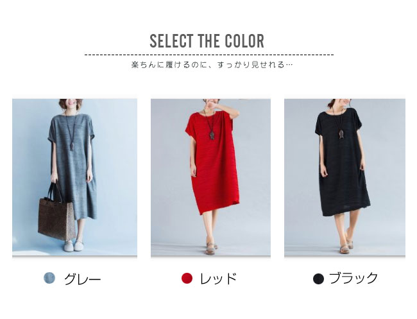Click the dashed divider line below heading
This screenshot has height=319, width=417.
pyautogui.click(x=209, y=55)
